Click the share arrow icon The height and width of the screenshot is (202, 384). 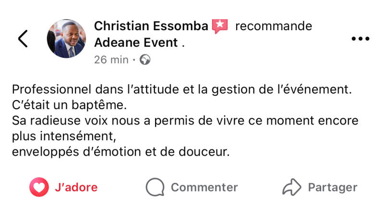[292, 187]
